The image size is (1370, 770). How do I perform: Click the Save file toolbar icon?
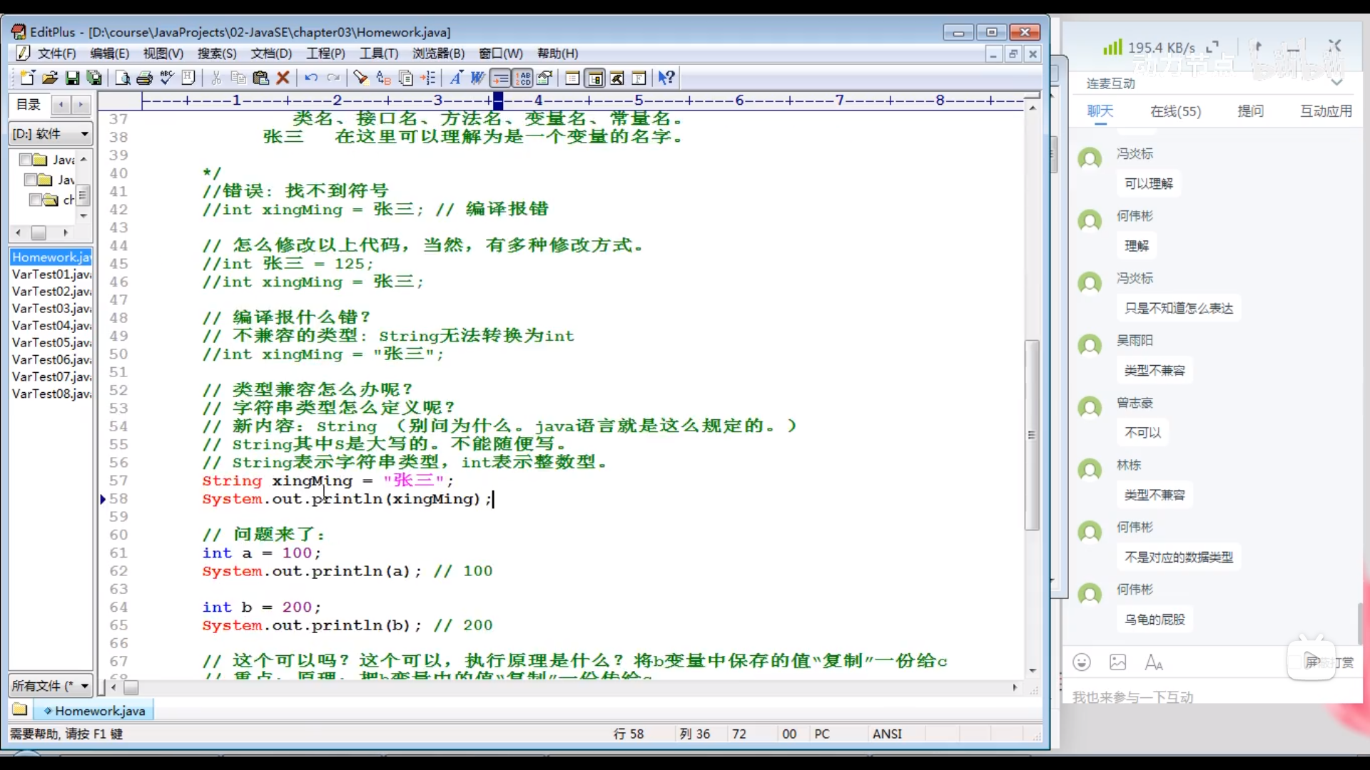(72, 78)
